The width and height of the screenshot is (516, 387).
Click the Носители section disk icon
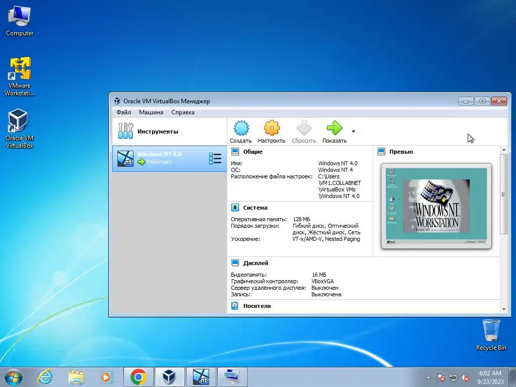click(x=235, y=306)
